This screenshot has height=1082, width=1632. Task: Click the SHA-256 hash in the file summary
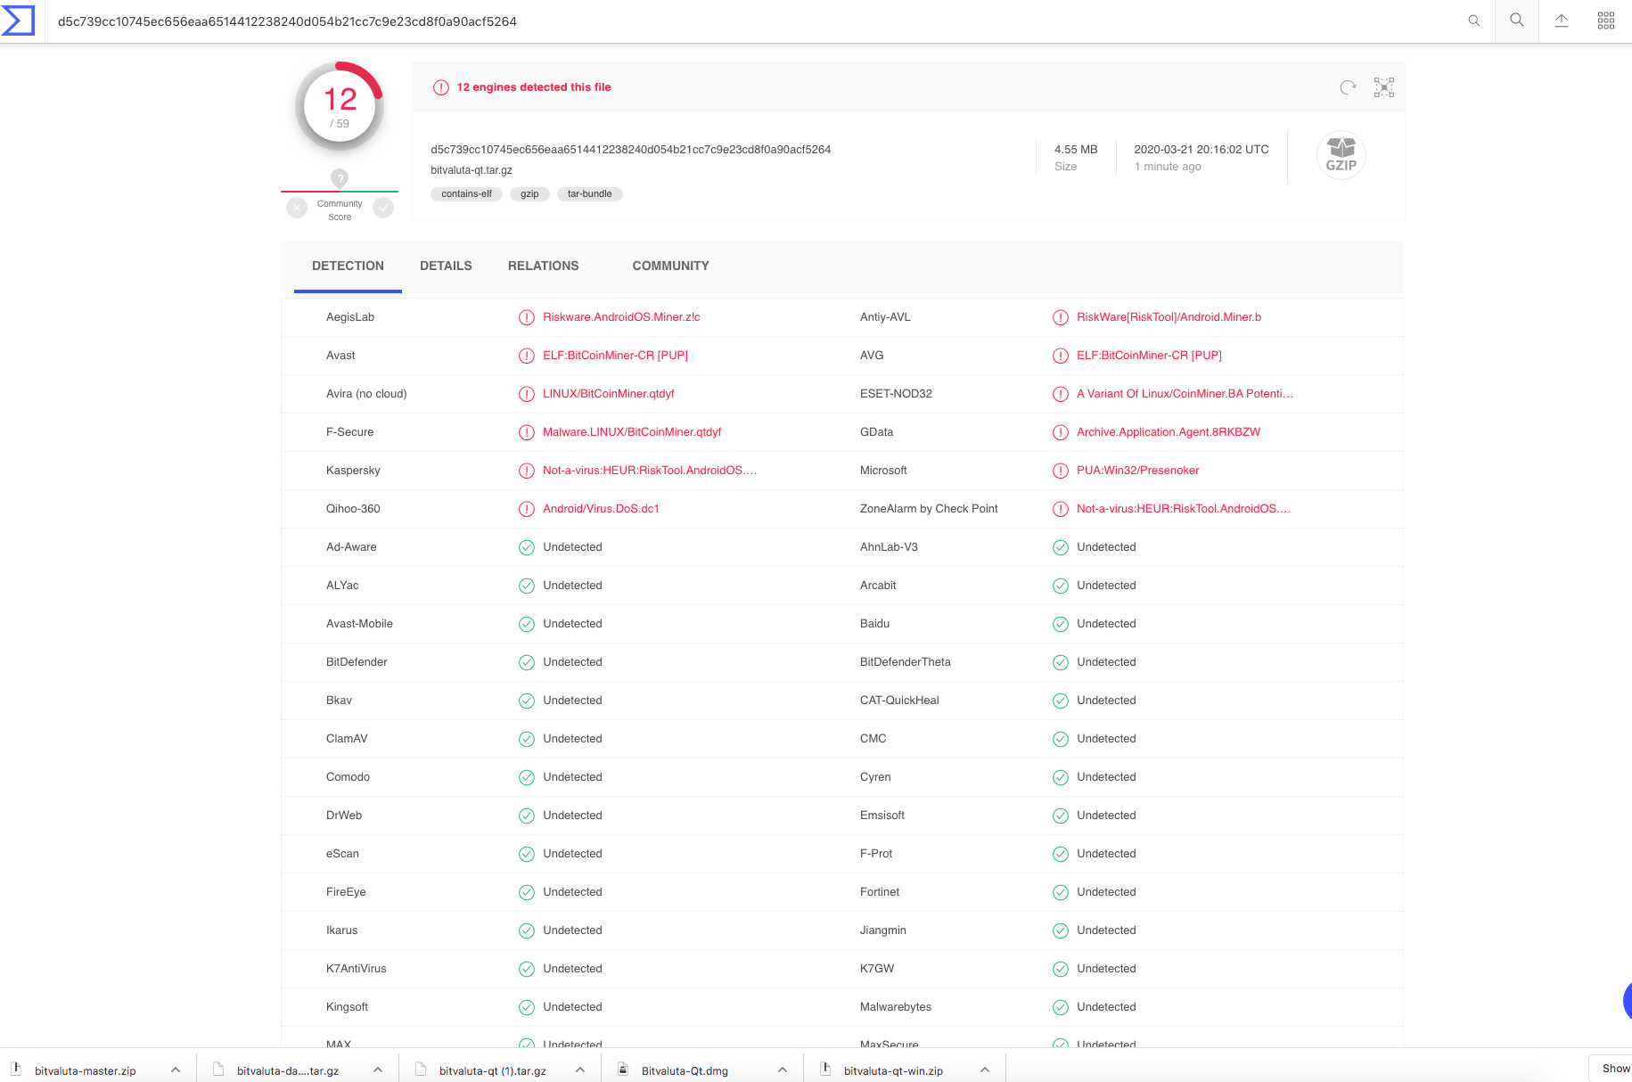630,150
